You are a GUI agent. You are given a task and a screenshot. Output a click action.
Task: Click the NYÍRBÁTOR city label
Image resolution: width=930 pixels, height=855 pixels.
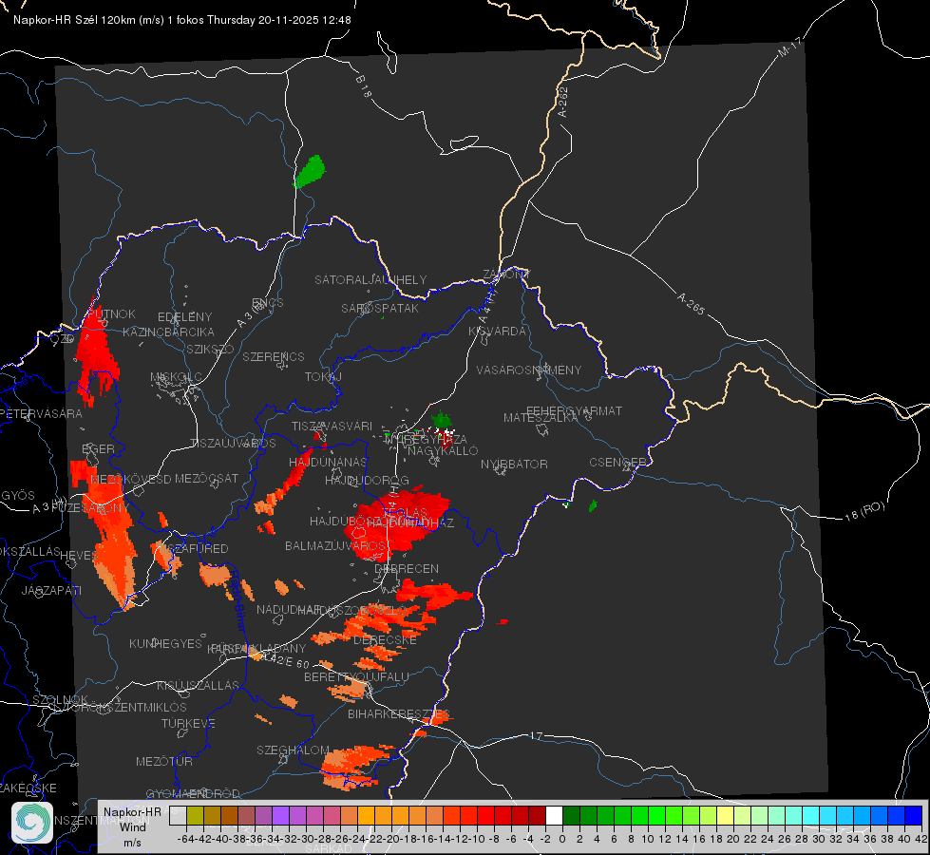[x=514, y=464]
